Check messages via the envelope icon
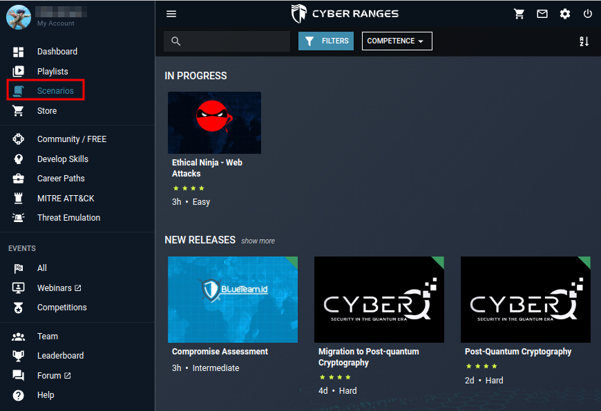The width and height of the screenshot is (601, 411). (x=542, y=14)
